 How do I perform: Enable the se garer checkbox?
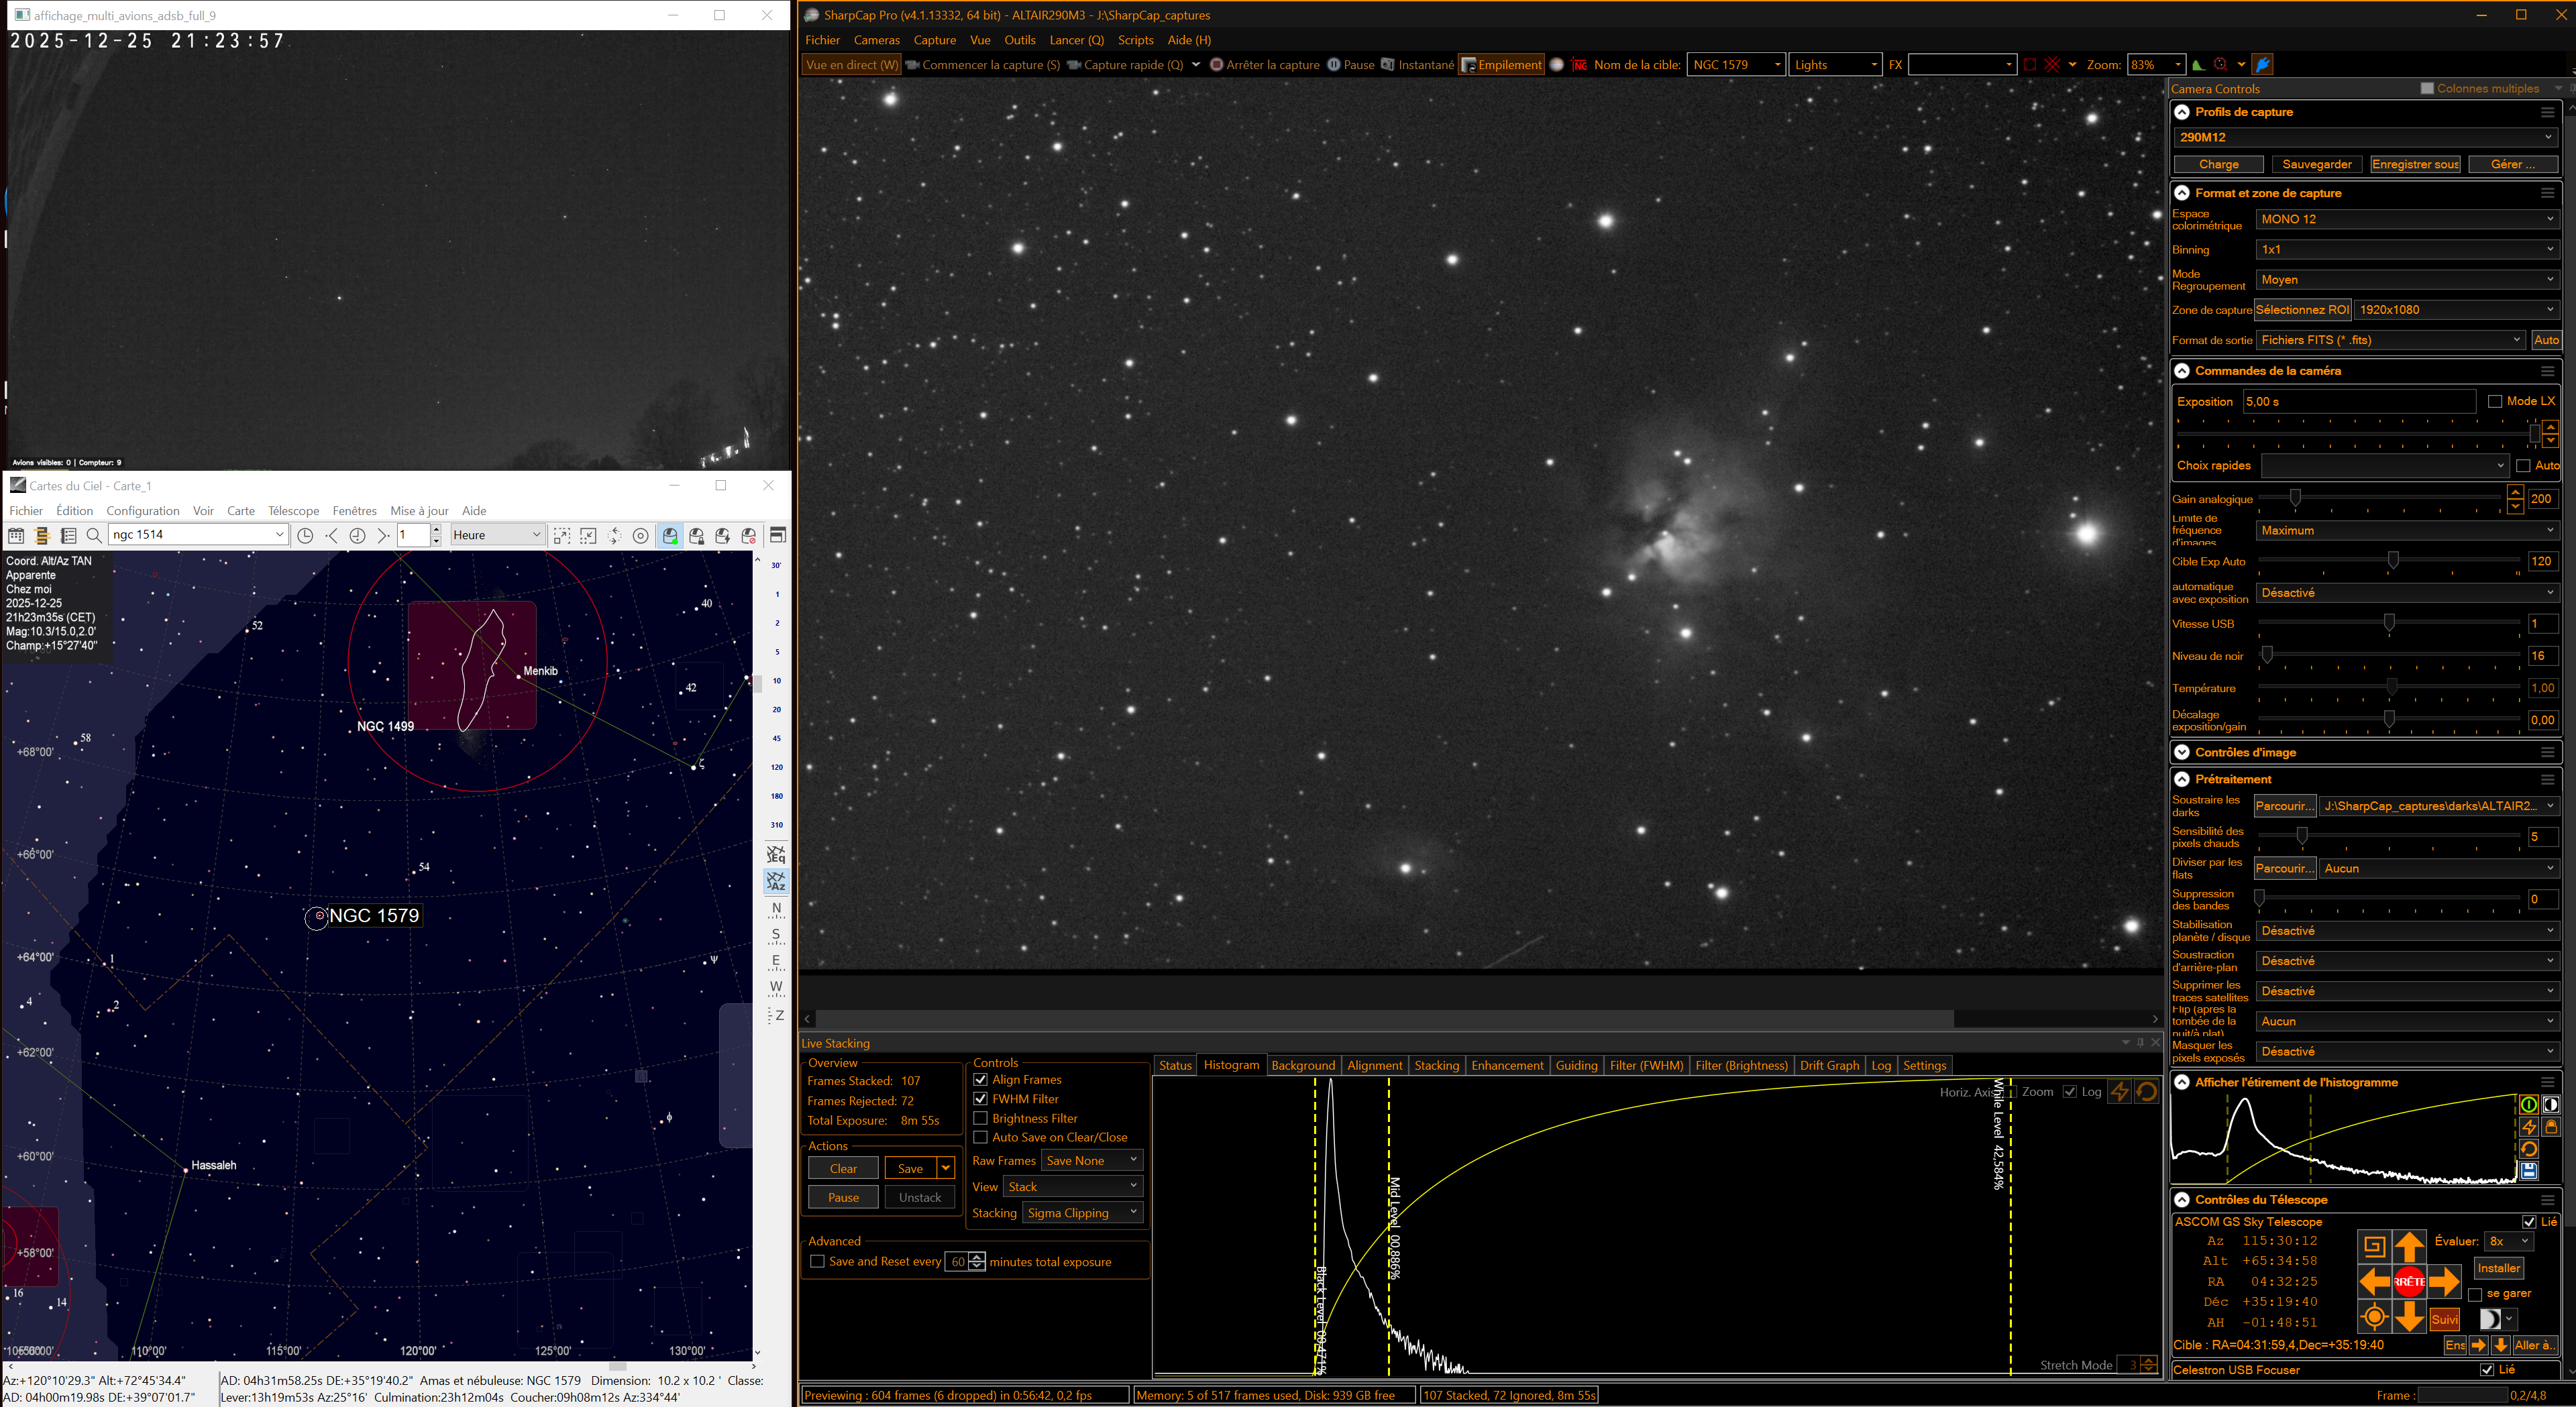[2475, 1294]
